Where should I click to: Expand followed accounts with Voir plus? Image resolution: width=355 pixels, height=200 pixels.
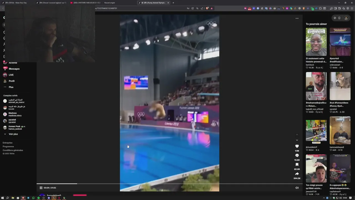(x=13, y=134)
